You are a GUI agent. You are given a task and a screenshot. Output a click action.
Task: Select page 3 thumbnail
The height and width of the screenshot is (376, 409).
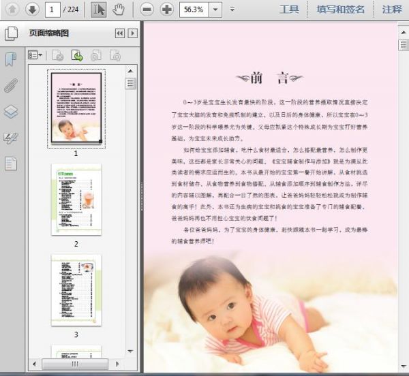(x=76, y=290)
